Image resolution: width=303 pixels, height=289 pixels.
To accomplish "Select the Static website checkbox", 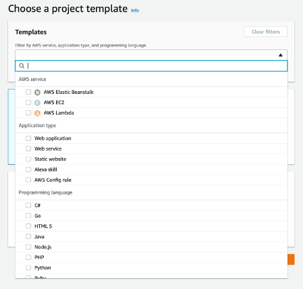I will (x=28, y=159).
